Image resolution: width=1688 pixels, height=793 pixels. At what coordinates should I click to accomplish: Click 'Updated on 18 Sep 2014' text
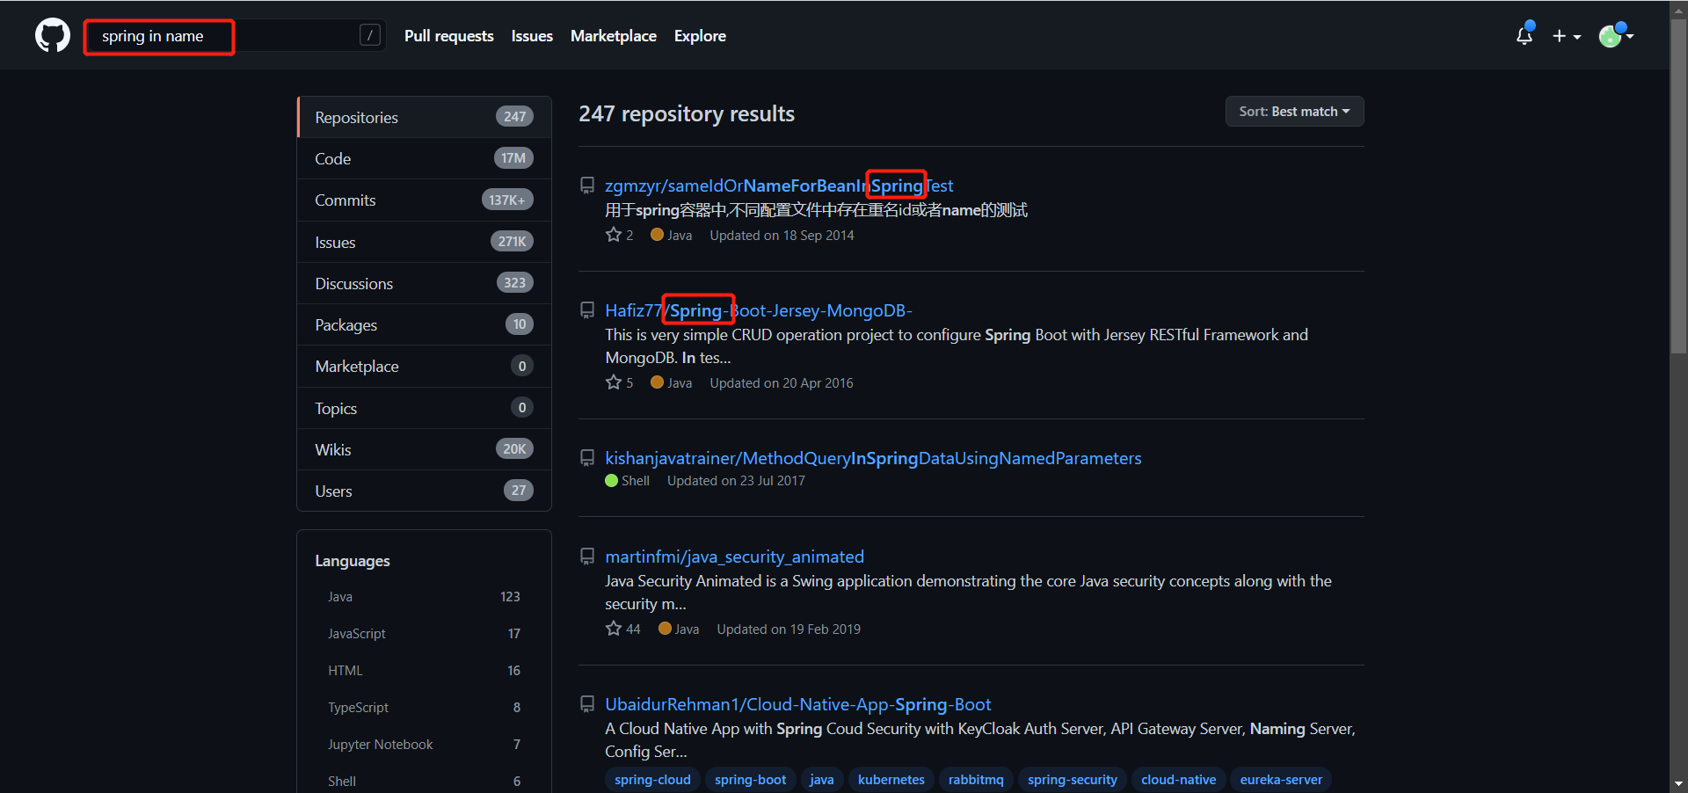782,235
